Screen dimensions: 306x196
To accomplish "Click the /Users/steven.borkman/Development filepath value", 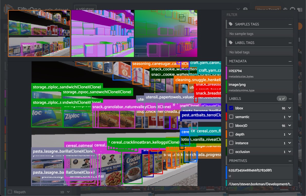I will tap(260, 184).
